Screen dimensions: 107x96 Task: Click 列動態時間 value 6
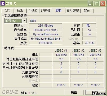coord(61,72)
